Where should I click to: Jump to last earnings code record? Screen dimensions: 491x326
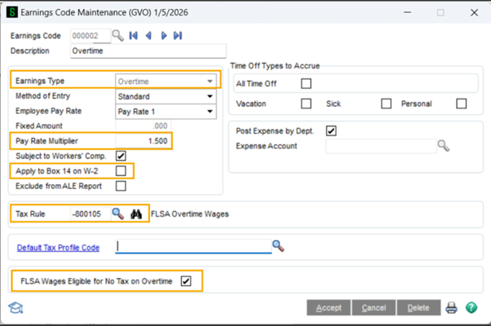[177, 36]
